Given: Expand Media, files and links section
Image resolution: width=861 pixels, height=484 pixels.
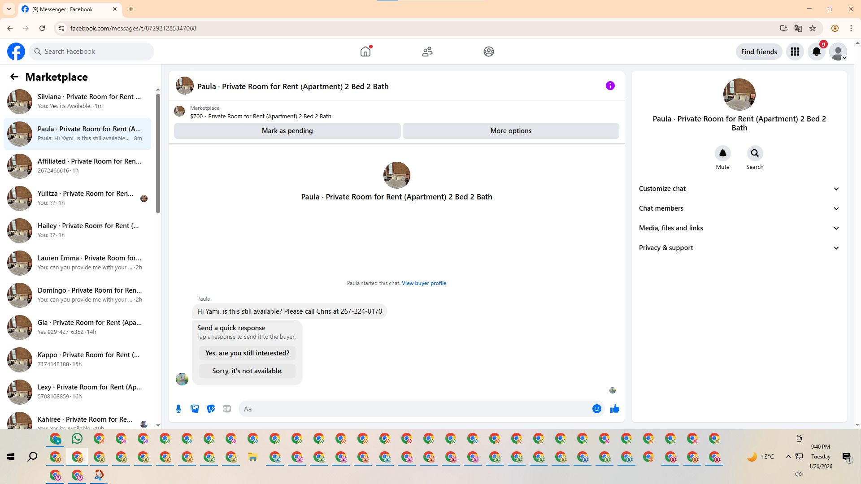Looking at the screenshot, I should (x=739, y=228).
